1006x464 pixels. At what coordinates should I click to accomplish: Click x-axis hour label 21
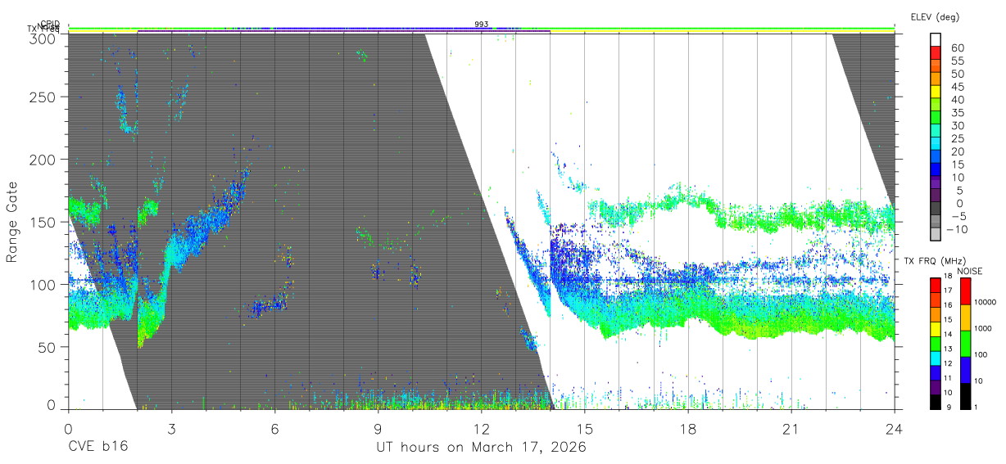(x=791, y=429)
